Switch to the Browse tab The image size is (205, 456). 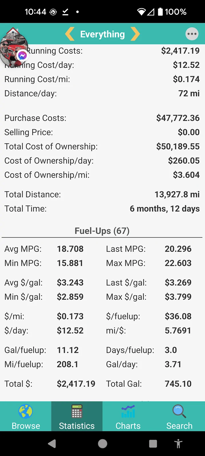pos(26,416)
